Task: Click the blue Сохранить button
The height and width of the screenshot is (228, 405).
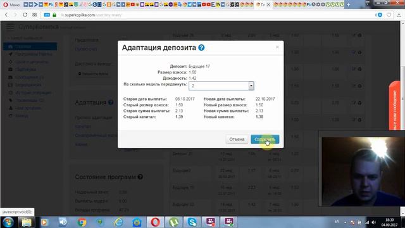Action: [x=265, y=139]
